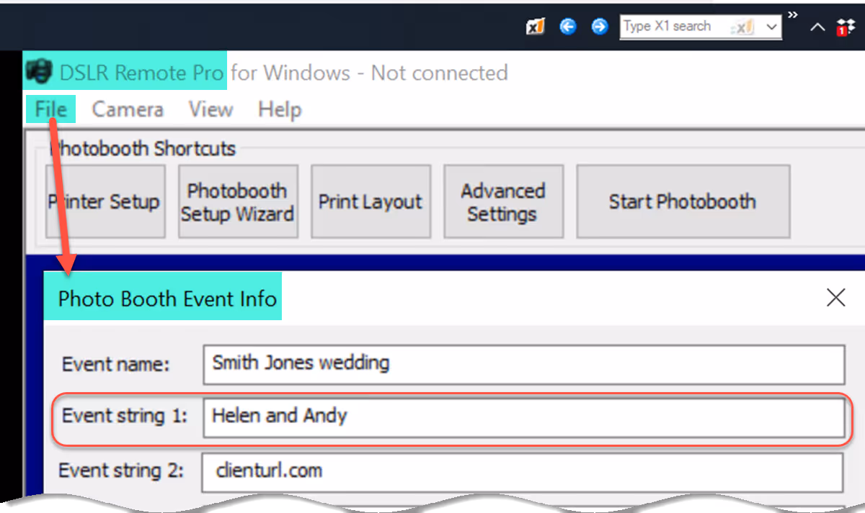Viewport: 865px width, 513px height.
Task: Click the X1 search toolbar icon
Action: point(536,27)
